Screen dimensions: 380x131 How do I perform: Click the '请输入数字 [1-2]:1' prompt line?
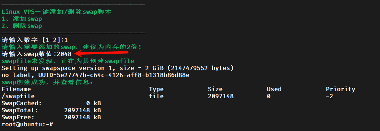pyautogui.click(x=35, y=40)
